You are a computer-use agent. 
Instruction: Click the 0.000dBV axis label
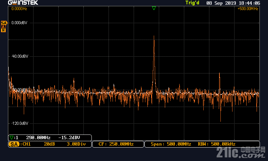19,23
